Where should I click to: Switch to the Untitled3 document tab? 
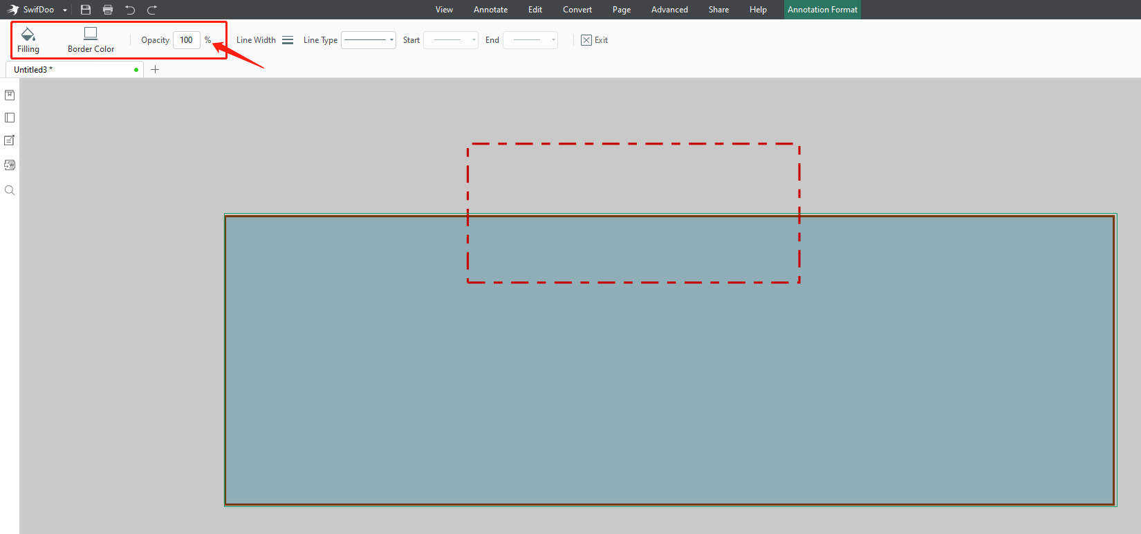coord(69,70)
